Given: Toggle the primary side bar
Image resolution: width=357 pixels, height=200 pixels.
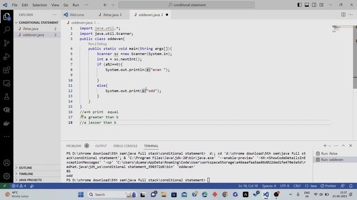Looking at the screenshot, I should point(300,5).
